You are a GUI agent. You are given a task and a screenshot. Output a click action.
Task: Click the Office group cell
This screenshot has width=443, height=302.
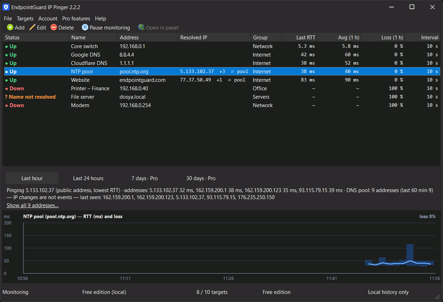point(260,88)
